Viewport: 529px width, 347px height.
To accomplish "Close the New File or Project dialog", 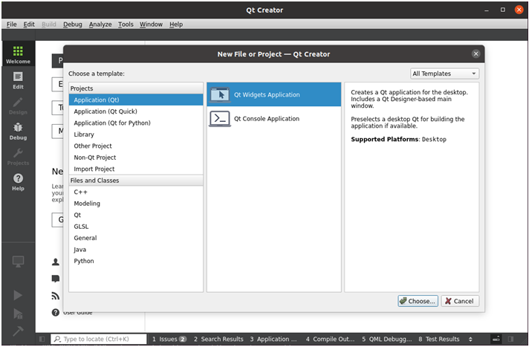I will (476, 53).
